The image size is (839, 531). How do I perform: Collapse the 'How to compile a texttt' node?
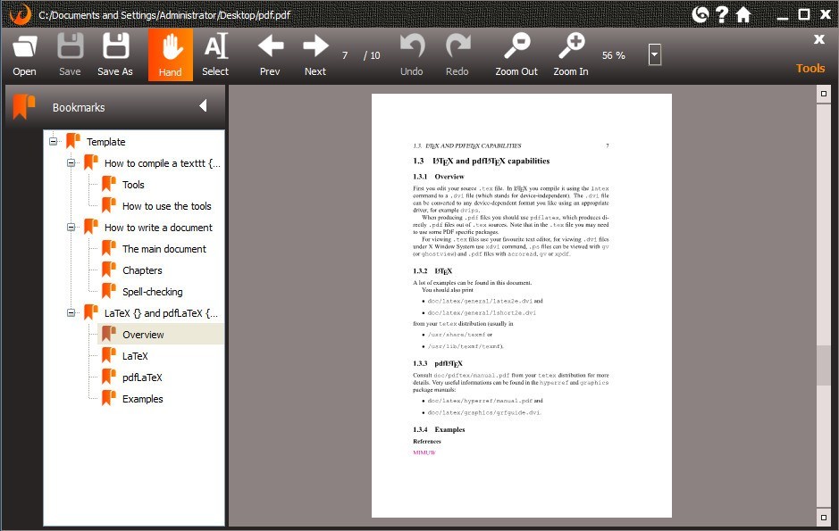(x=71, y=163)
